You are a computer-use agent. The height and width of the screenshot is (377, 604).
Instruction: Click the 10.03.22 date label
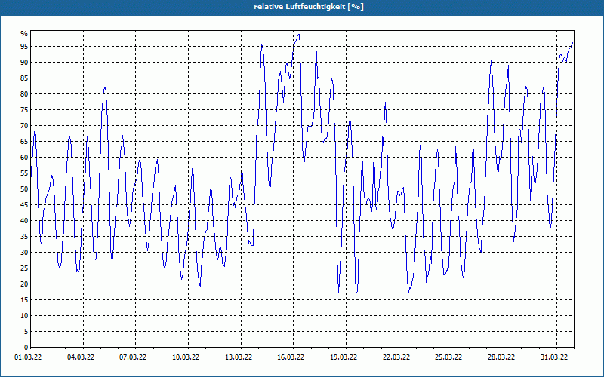point(186,357)
